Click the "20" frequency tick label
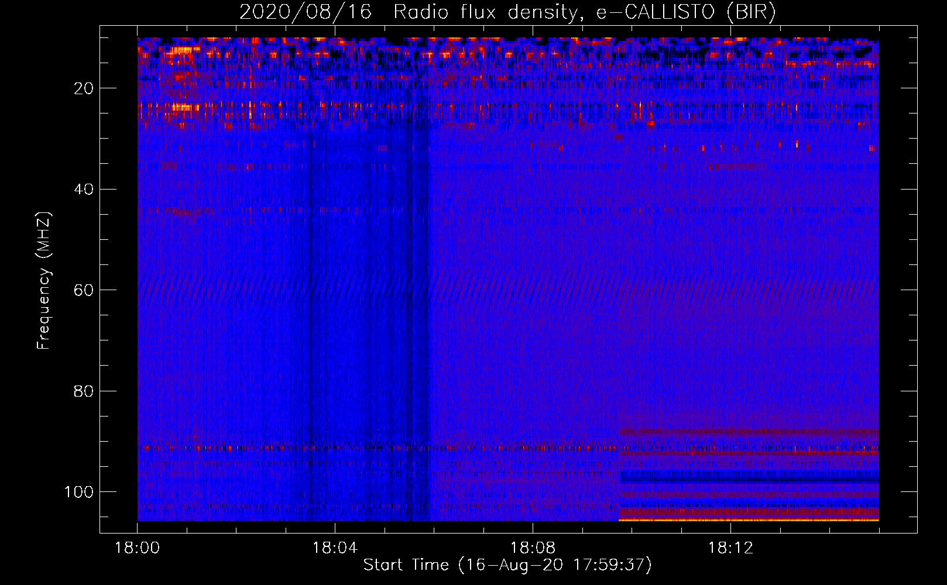Screen dimensions: 947x585 84,88
